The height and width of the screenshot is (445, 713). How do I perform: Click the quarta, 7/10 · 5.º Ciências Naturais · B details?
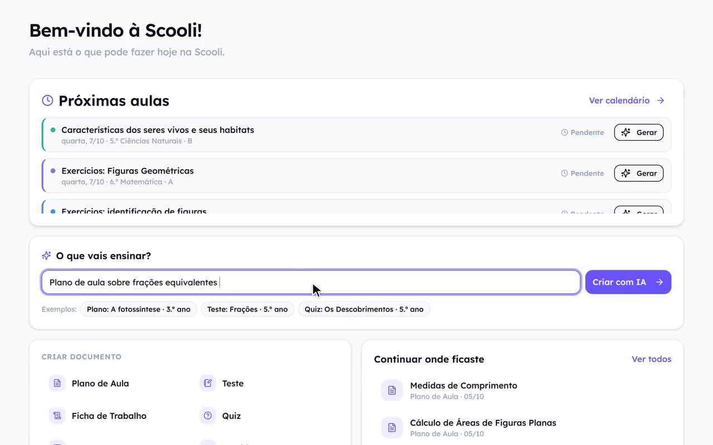click(x=126, y=141)
